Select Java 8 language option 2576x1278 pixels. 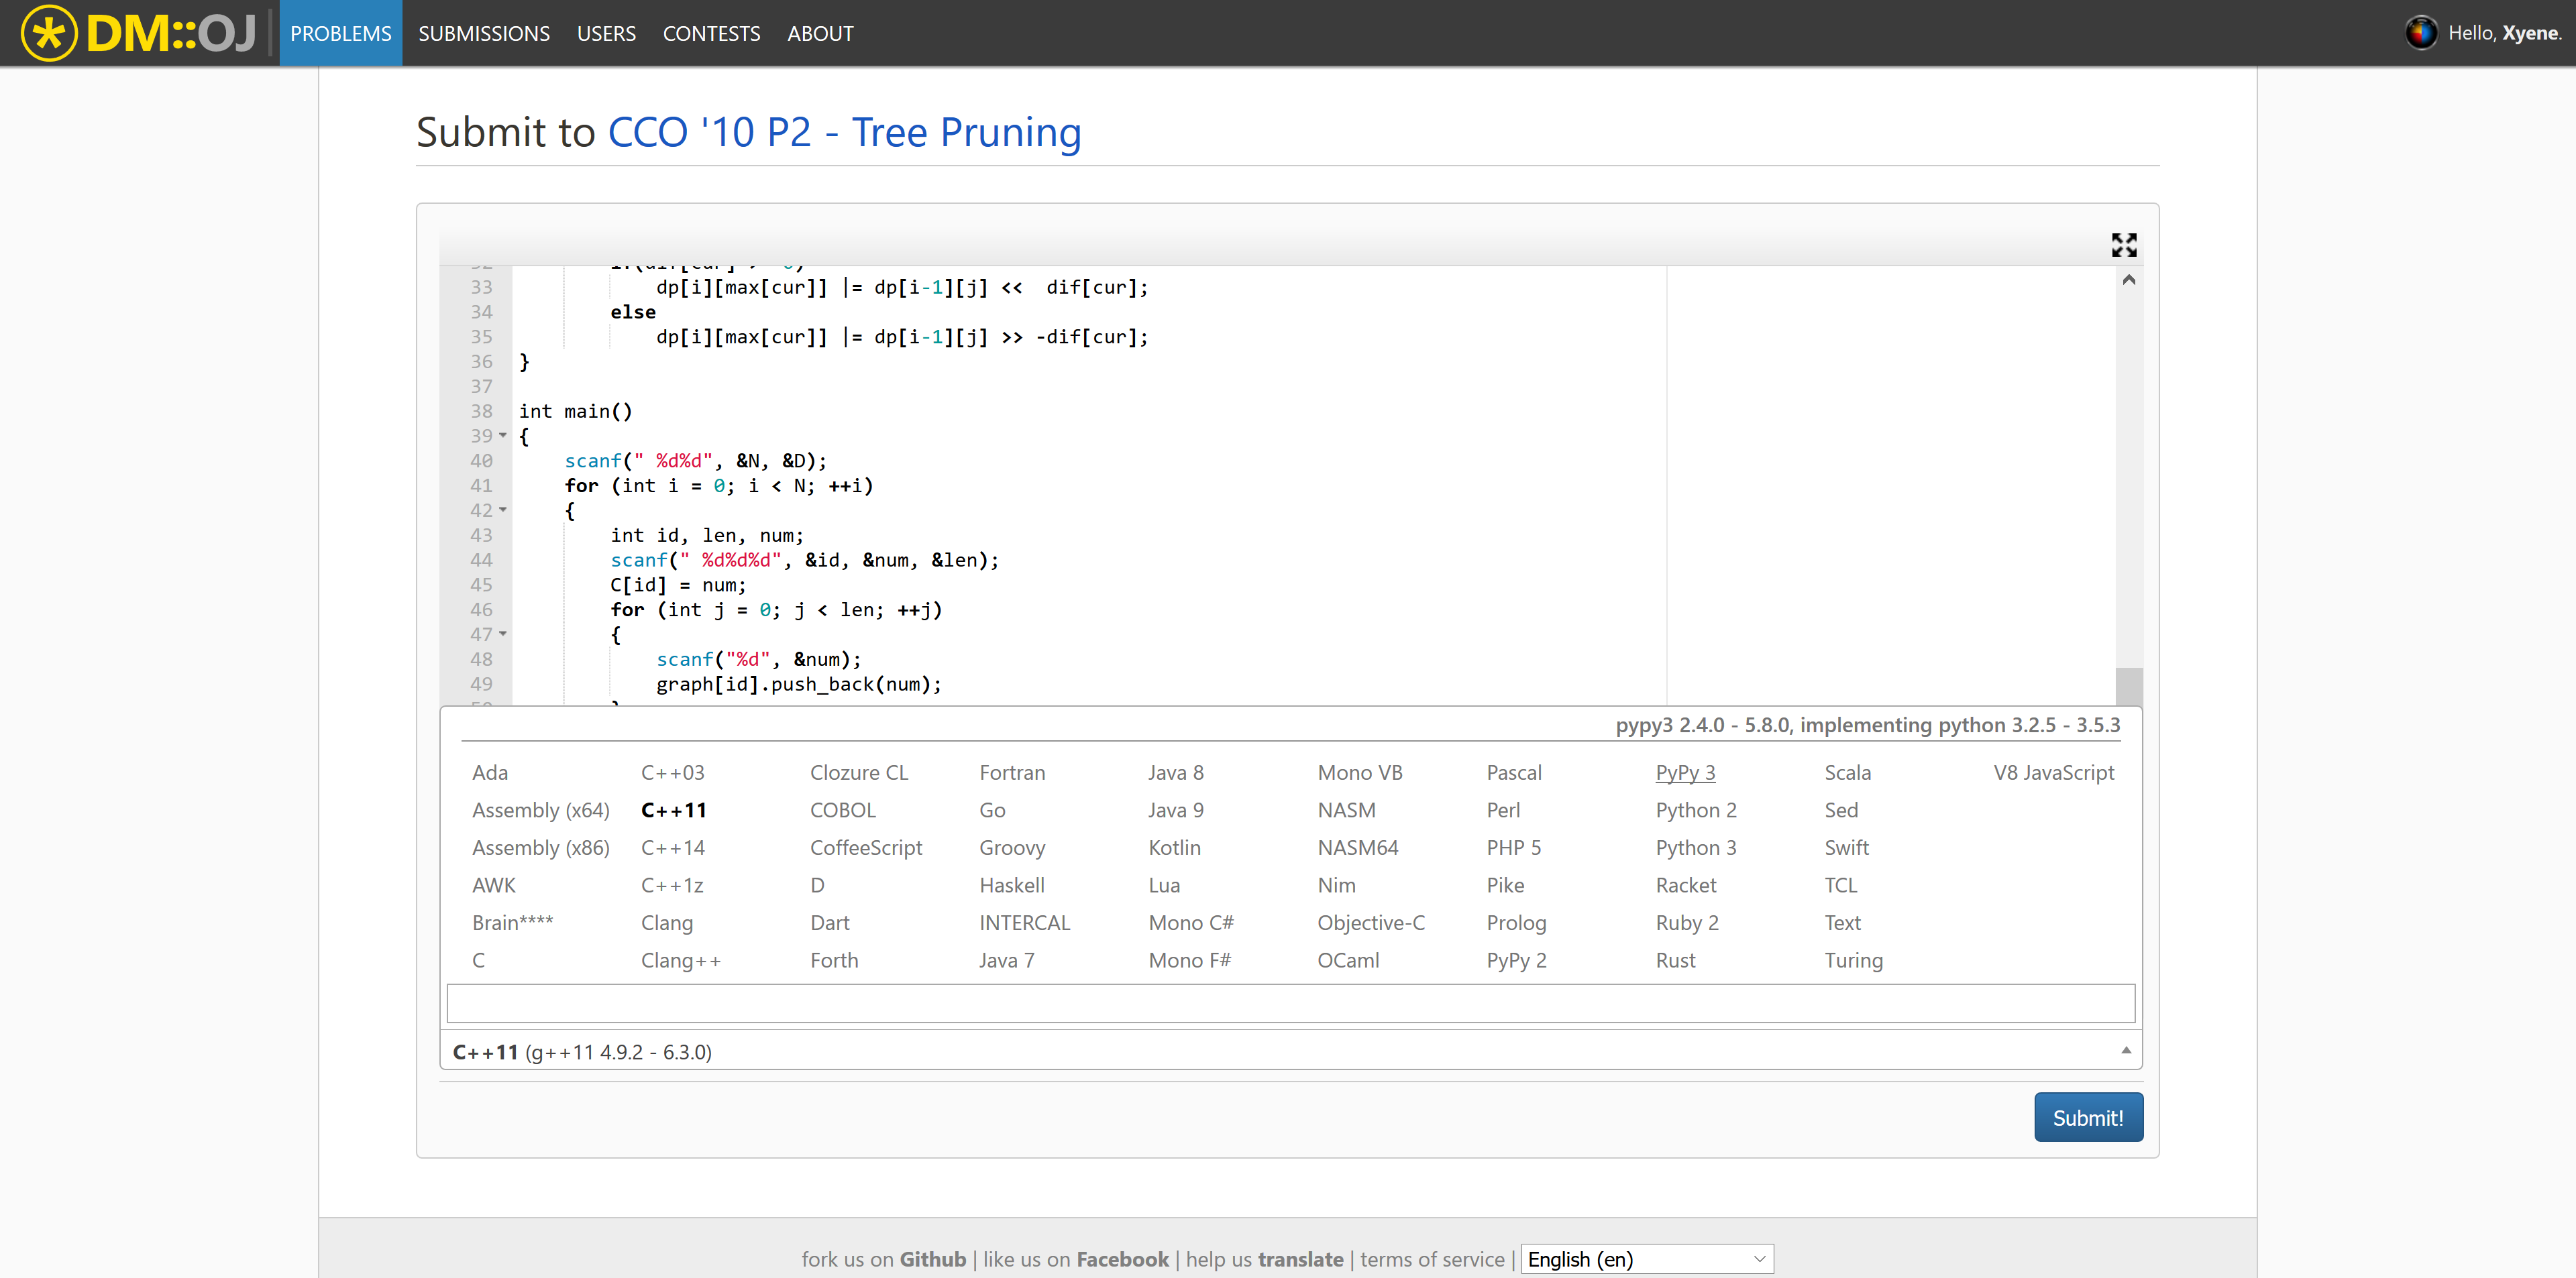pyautogui.click(x=1175, y=772)
